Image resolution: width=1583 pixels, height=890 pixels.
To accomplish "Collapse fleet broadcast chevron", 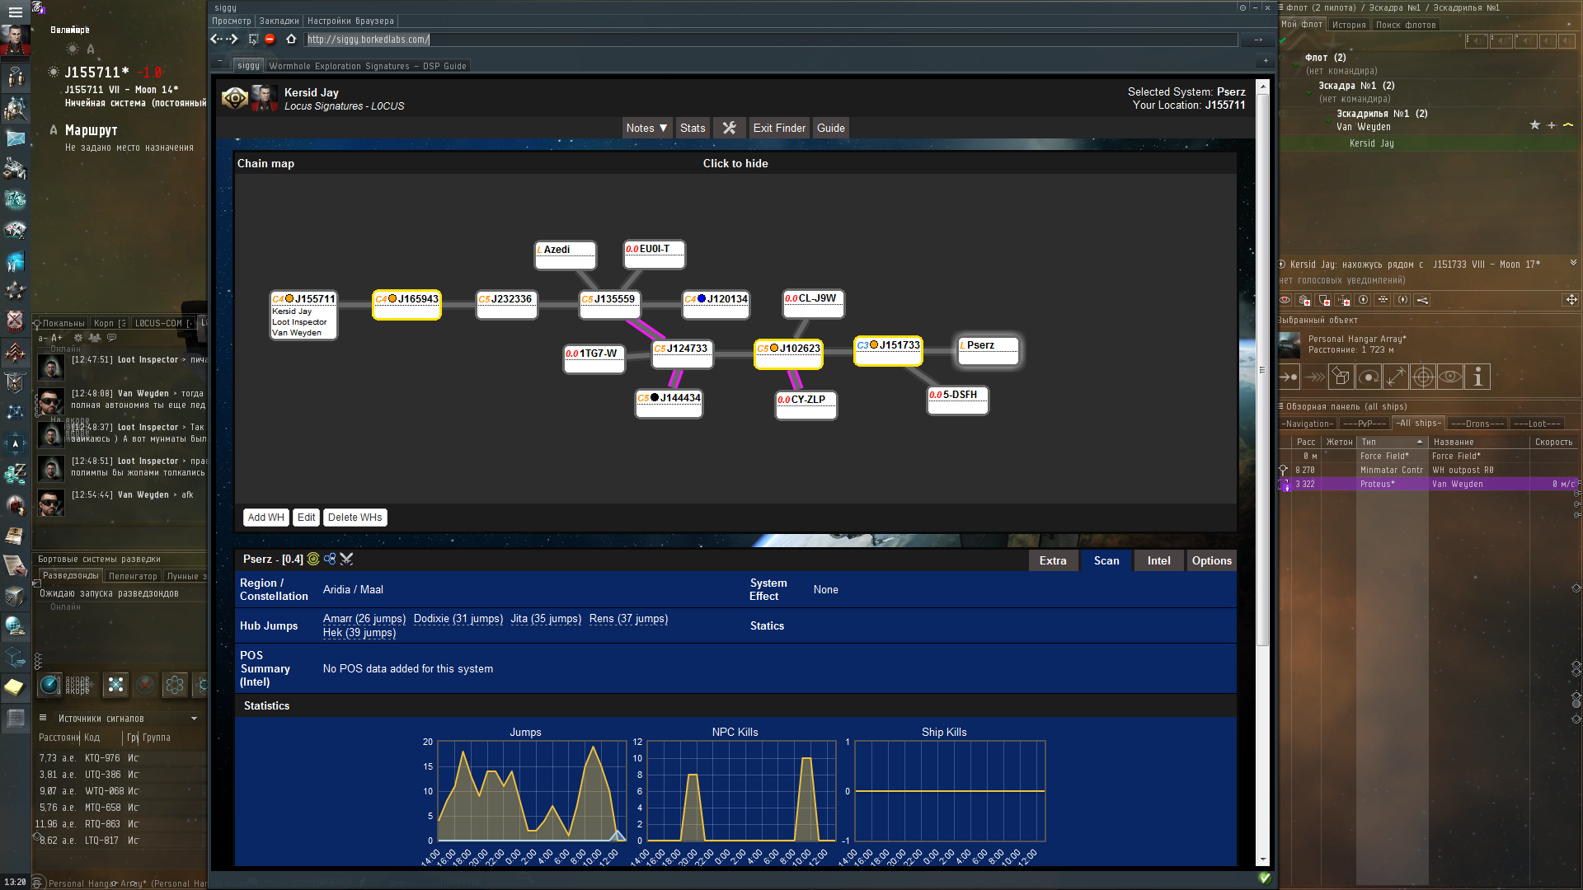I will pyautogui.click(x=1573, y=263).
